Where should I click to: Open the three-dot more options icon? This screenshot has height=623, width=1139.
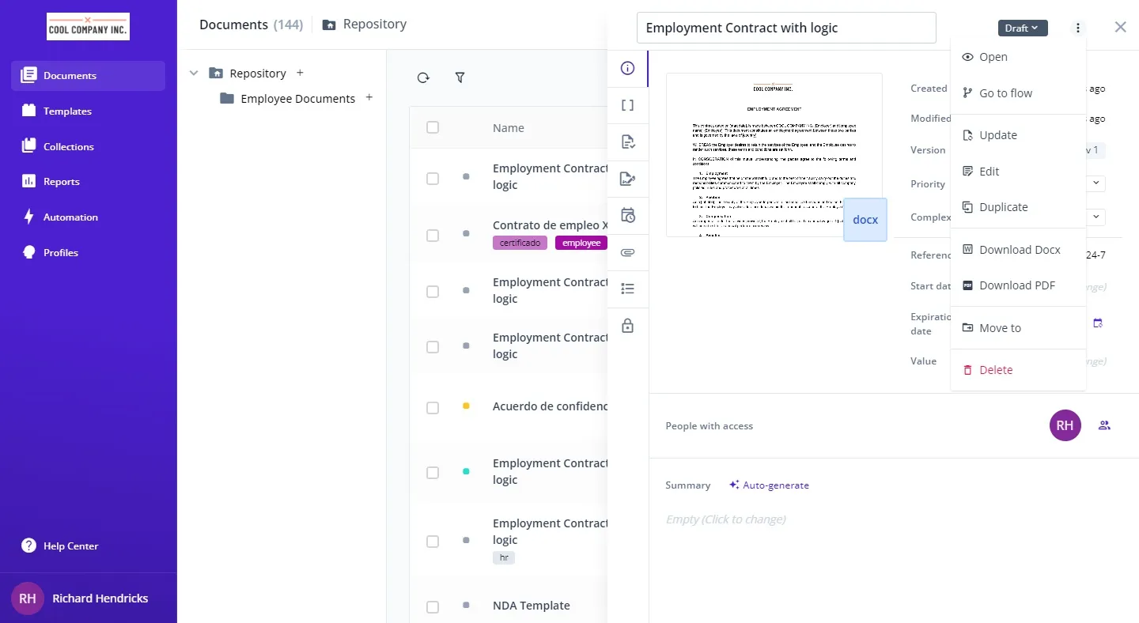[x=1077, y=28]
